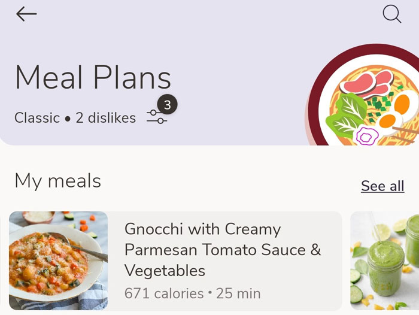Click the bullet separator before 25 min
The height and width of the screenshot is (315, 419).
tap(209, 294)
